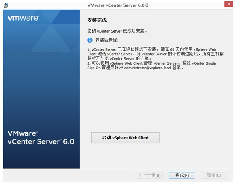Click the VMware vCenter Server 6.0.0 window title
Screen dimensions: 236x185
(x=118, y=5)
